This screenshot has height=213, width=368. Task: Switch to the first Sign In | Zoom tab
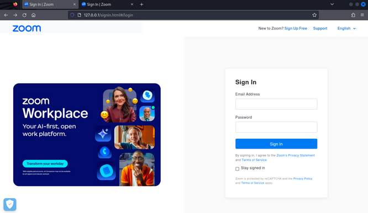(50, 4)
